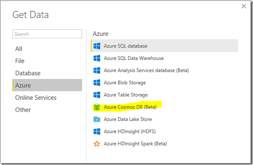The width and height of the screenshot is (253, 165).
Task: Choose the Azure SQL database label
Action: coord(126,46)
